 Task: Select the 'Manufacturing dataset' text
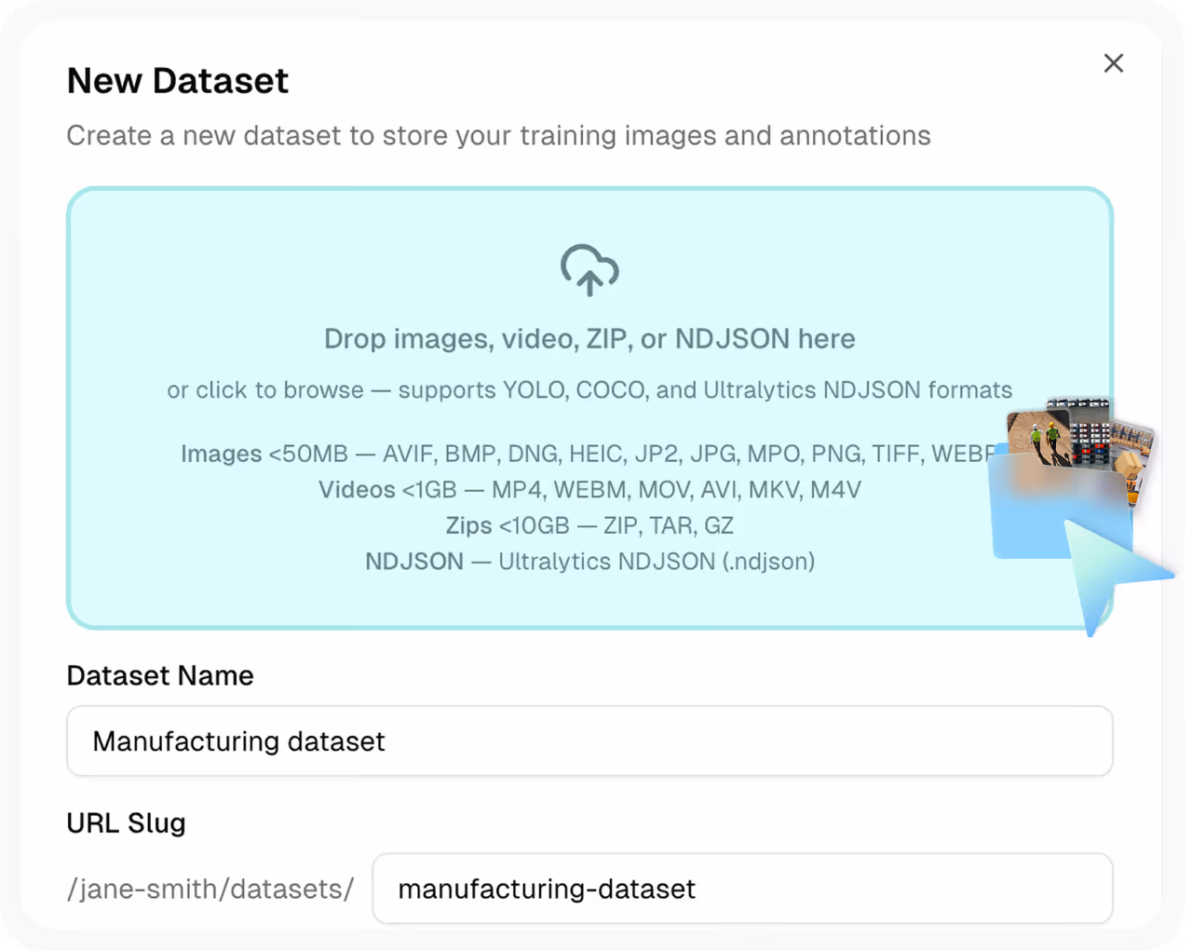[x=238, y=741]
